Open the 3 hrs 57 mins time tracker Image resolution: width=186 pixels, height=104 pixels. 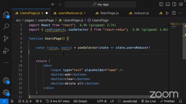(58, 101)
